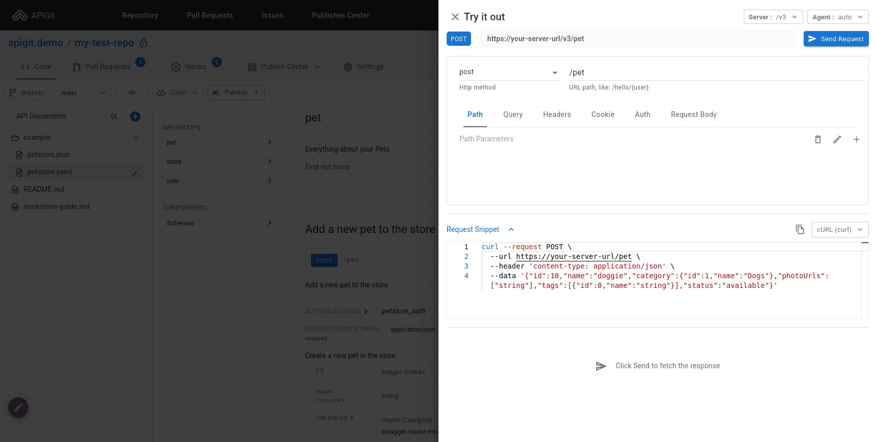Switch to the Headers tab

(x=557, y=114)
